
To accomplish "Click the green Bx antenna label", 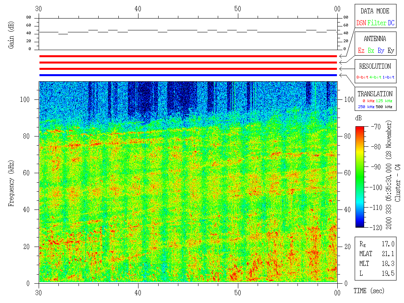I will pyautogui.click(x=371, y=51).
